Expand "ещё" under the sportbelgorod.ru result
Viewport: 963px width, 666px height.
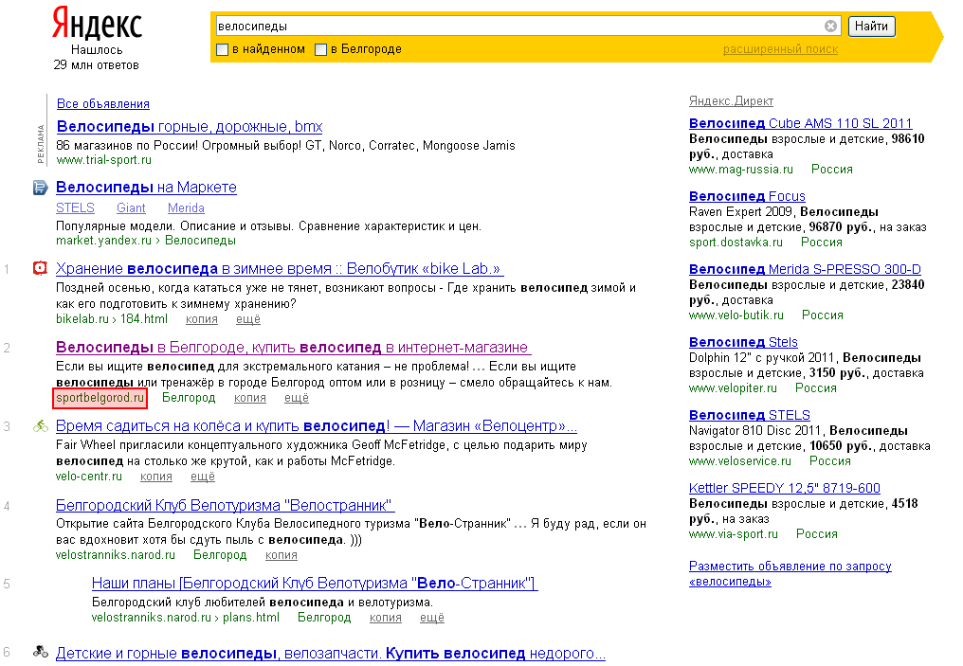[x=297, y=398]
